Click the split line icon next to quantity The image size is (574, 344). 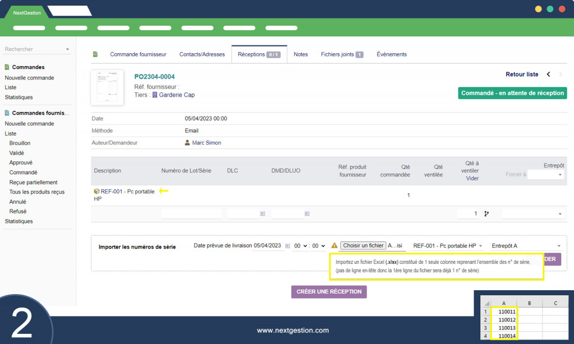[x=486, y=213]
